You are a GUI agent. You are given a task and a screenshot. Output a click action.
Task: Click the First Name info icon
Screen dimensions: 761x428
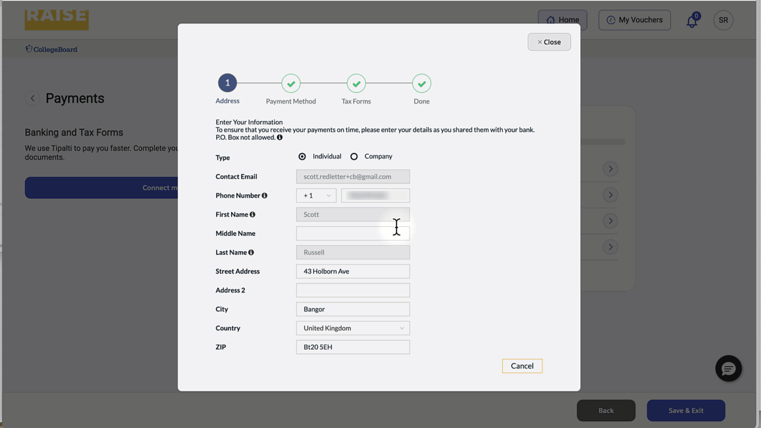pos(253,215)
